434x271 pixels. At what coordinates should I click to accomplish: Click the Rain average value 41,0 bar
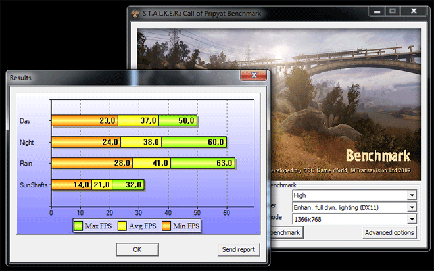[x=152, y=163]
